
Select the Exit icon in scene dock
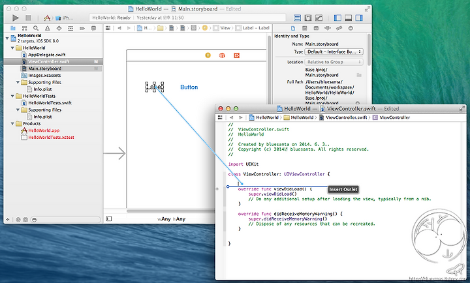click(236, 55)
